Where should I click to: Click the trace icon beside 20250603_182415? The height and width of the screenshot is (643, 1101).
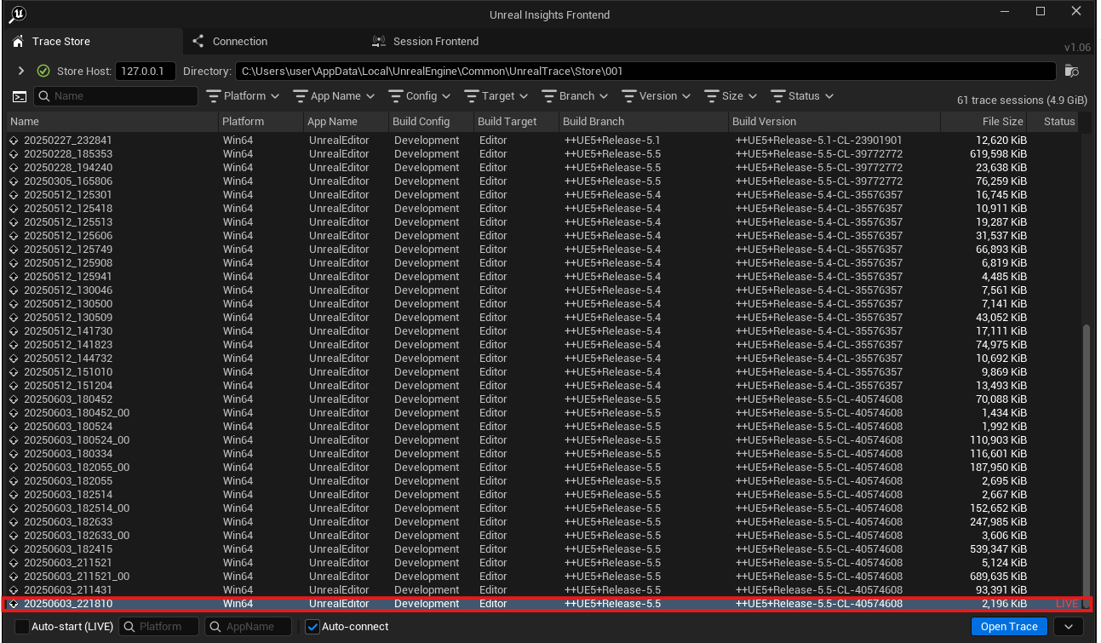coord(14,549)
